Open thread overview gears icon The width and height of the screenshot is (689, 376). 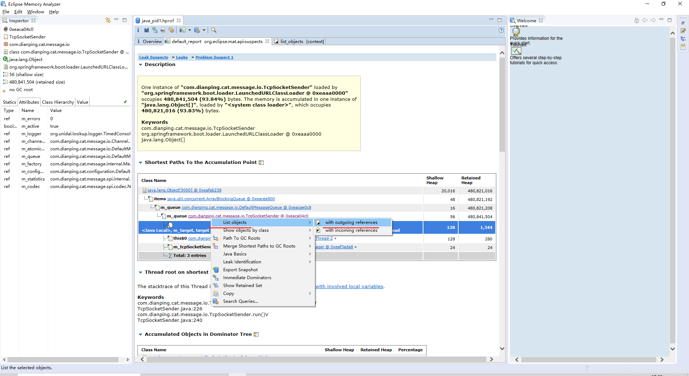click(x=171, y=30)
